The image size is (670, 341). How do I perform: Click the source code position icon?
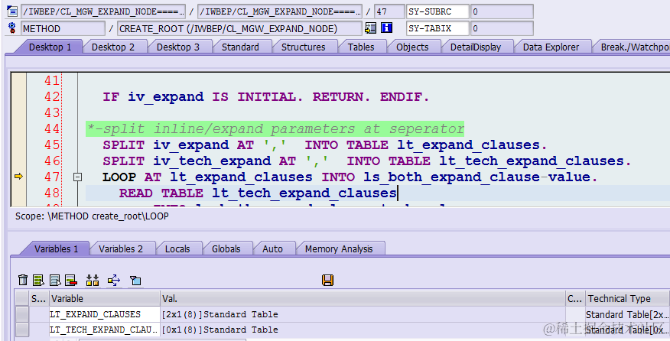[x=12, y=11]
